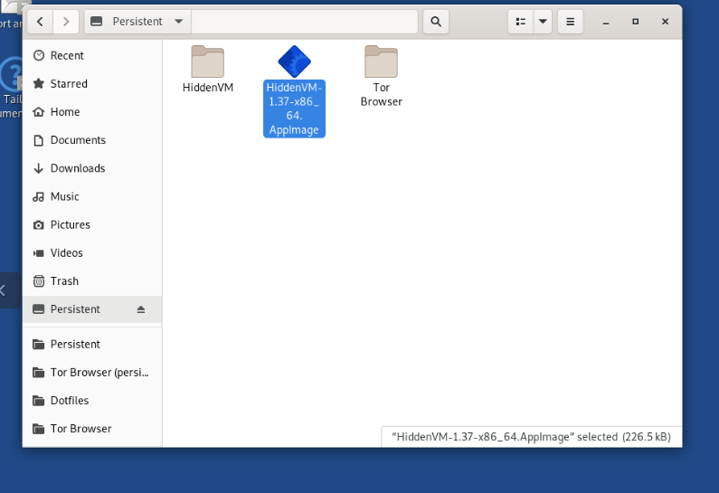Click the Persistent drive icon in sidebar
Viewport: 719px width, 493px height.
[39, 309]
